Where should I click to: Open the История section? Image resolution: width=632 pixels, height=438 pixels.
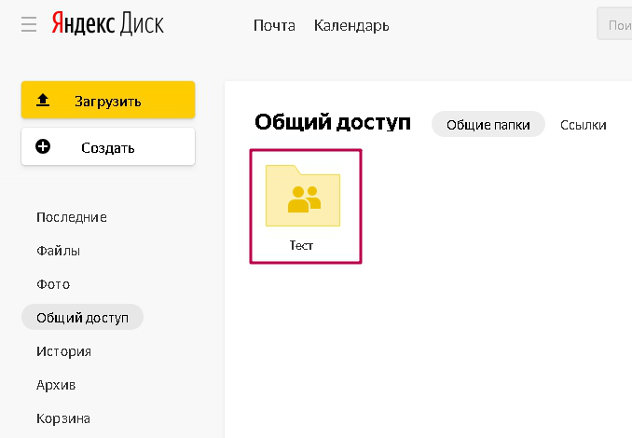click(x=63, y=351)
